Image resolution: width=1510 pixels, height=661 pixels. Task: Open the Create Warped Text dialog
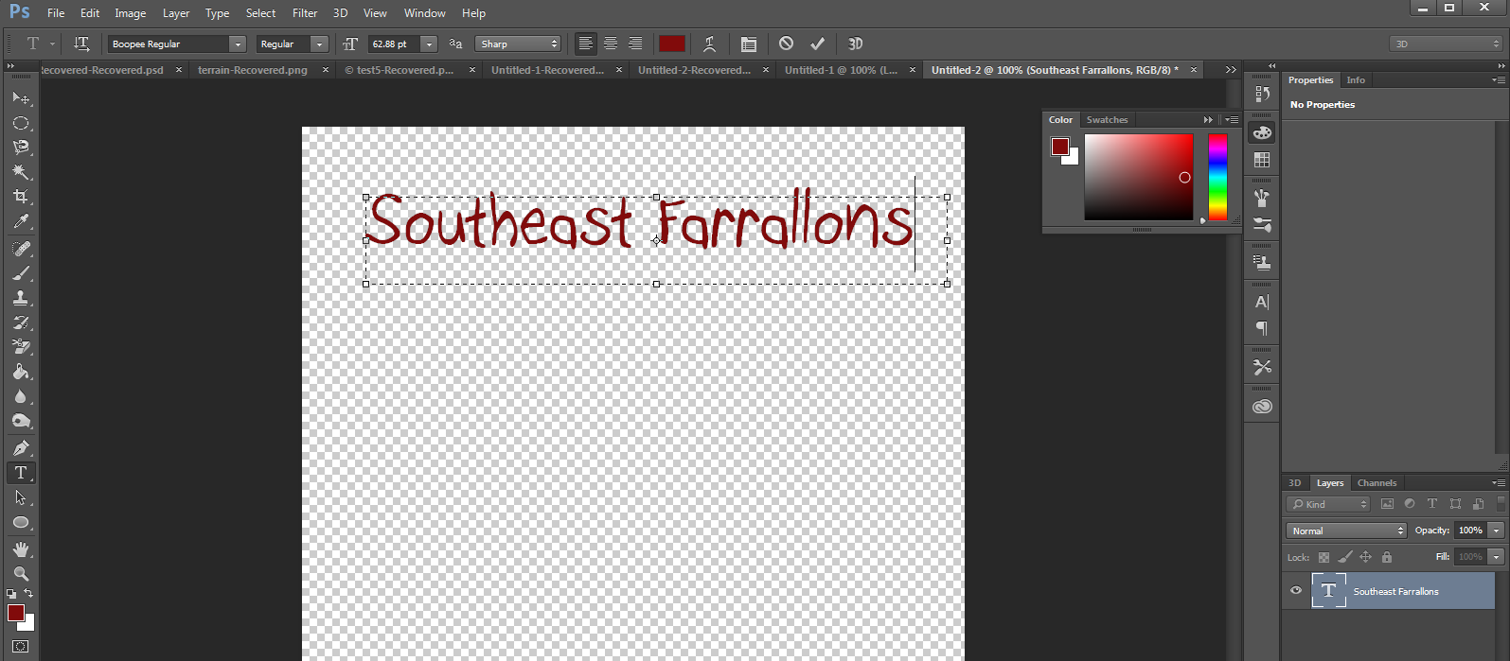click(709, 43)
